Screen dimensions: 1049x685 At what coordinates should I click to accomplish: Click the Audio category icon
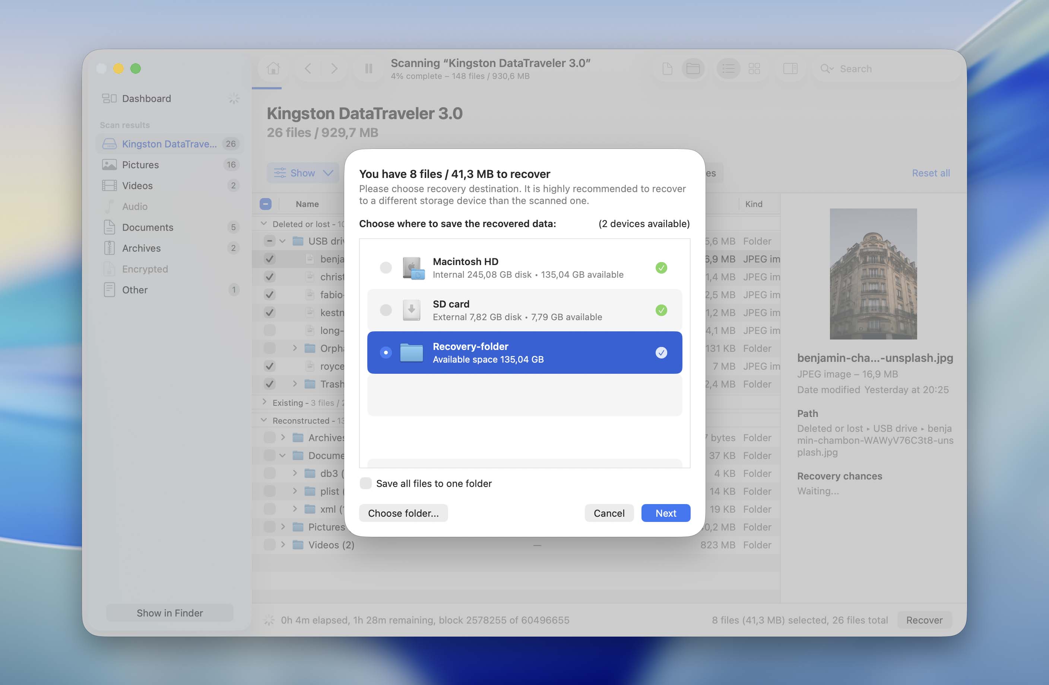[109, 206]
